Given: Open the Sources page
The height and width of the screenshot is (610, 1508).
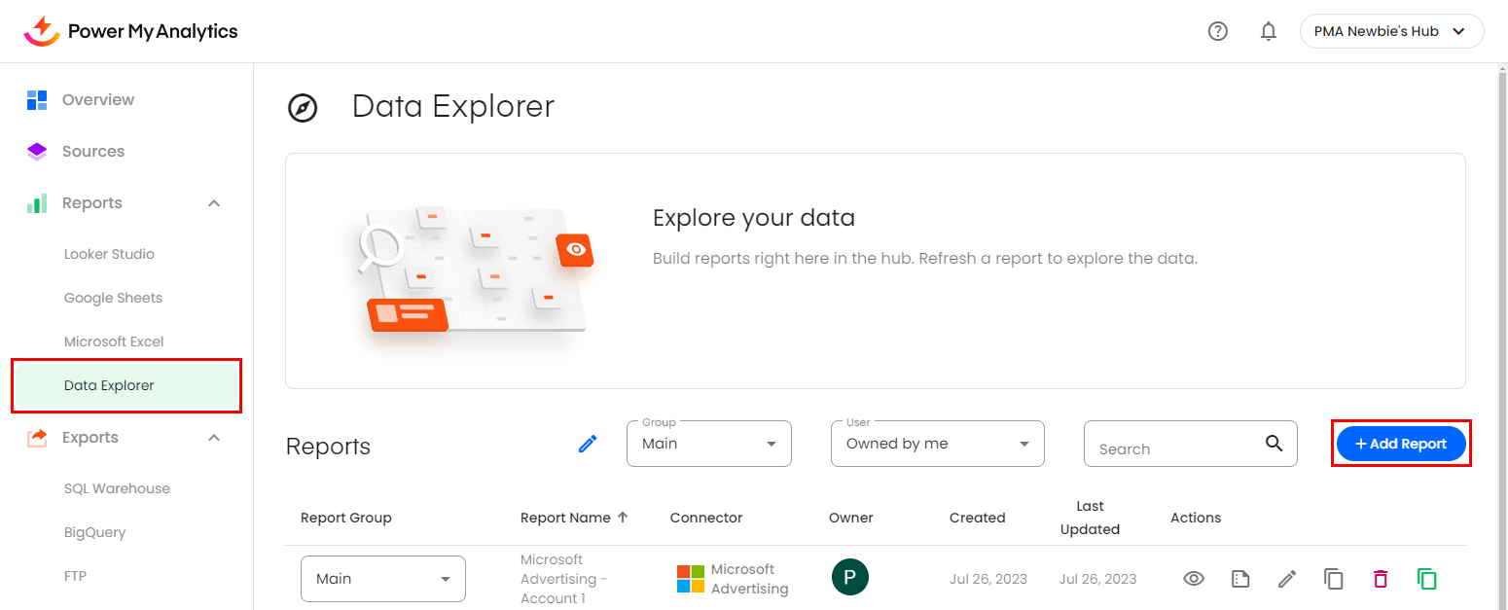Looking at the screenshot, I should coord(93,152).
